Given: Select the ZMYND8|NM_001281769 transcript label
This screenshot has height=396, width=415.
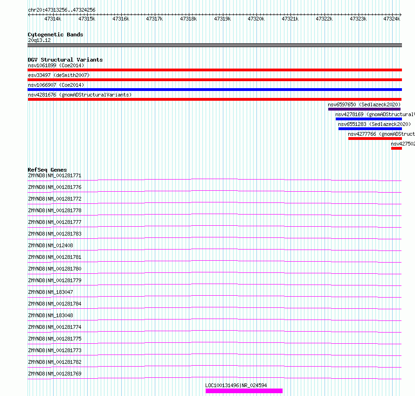Looking at the screenshot, I should click(x=55, y=374).
